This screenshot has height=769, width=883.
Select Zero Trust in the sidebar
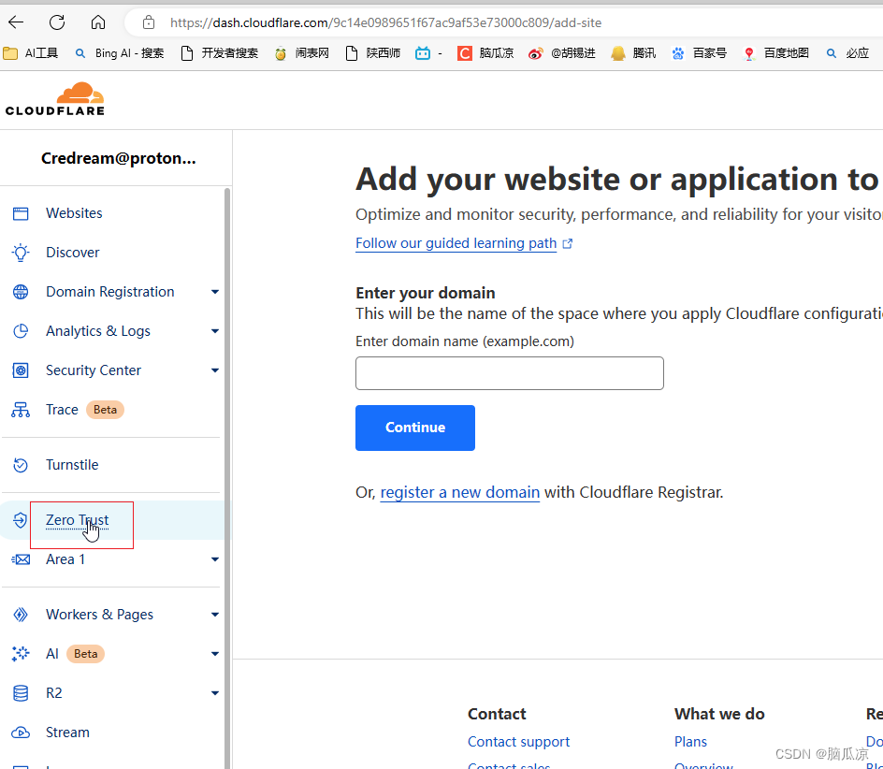[77, 520]
